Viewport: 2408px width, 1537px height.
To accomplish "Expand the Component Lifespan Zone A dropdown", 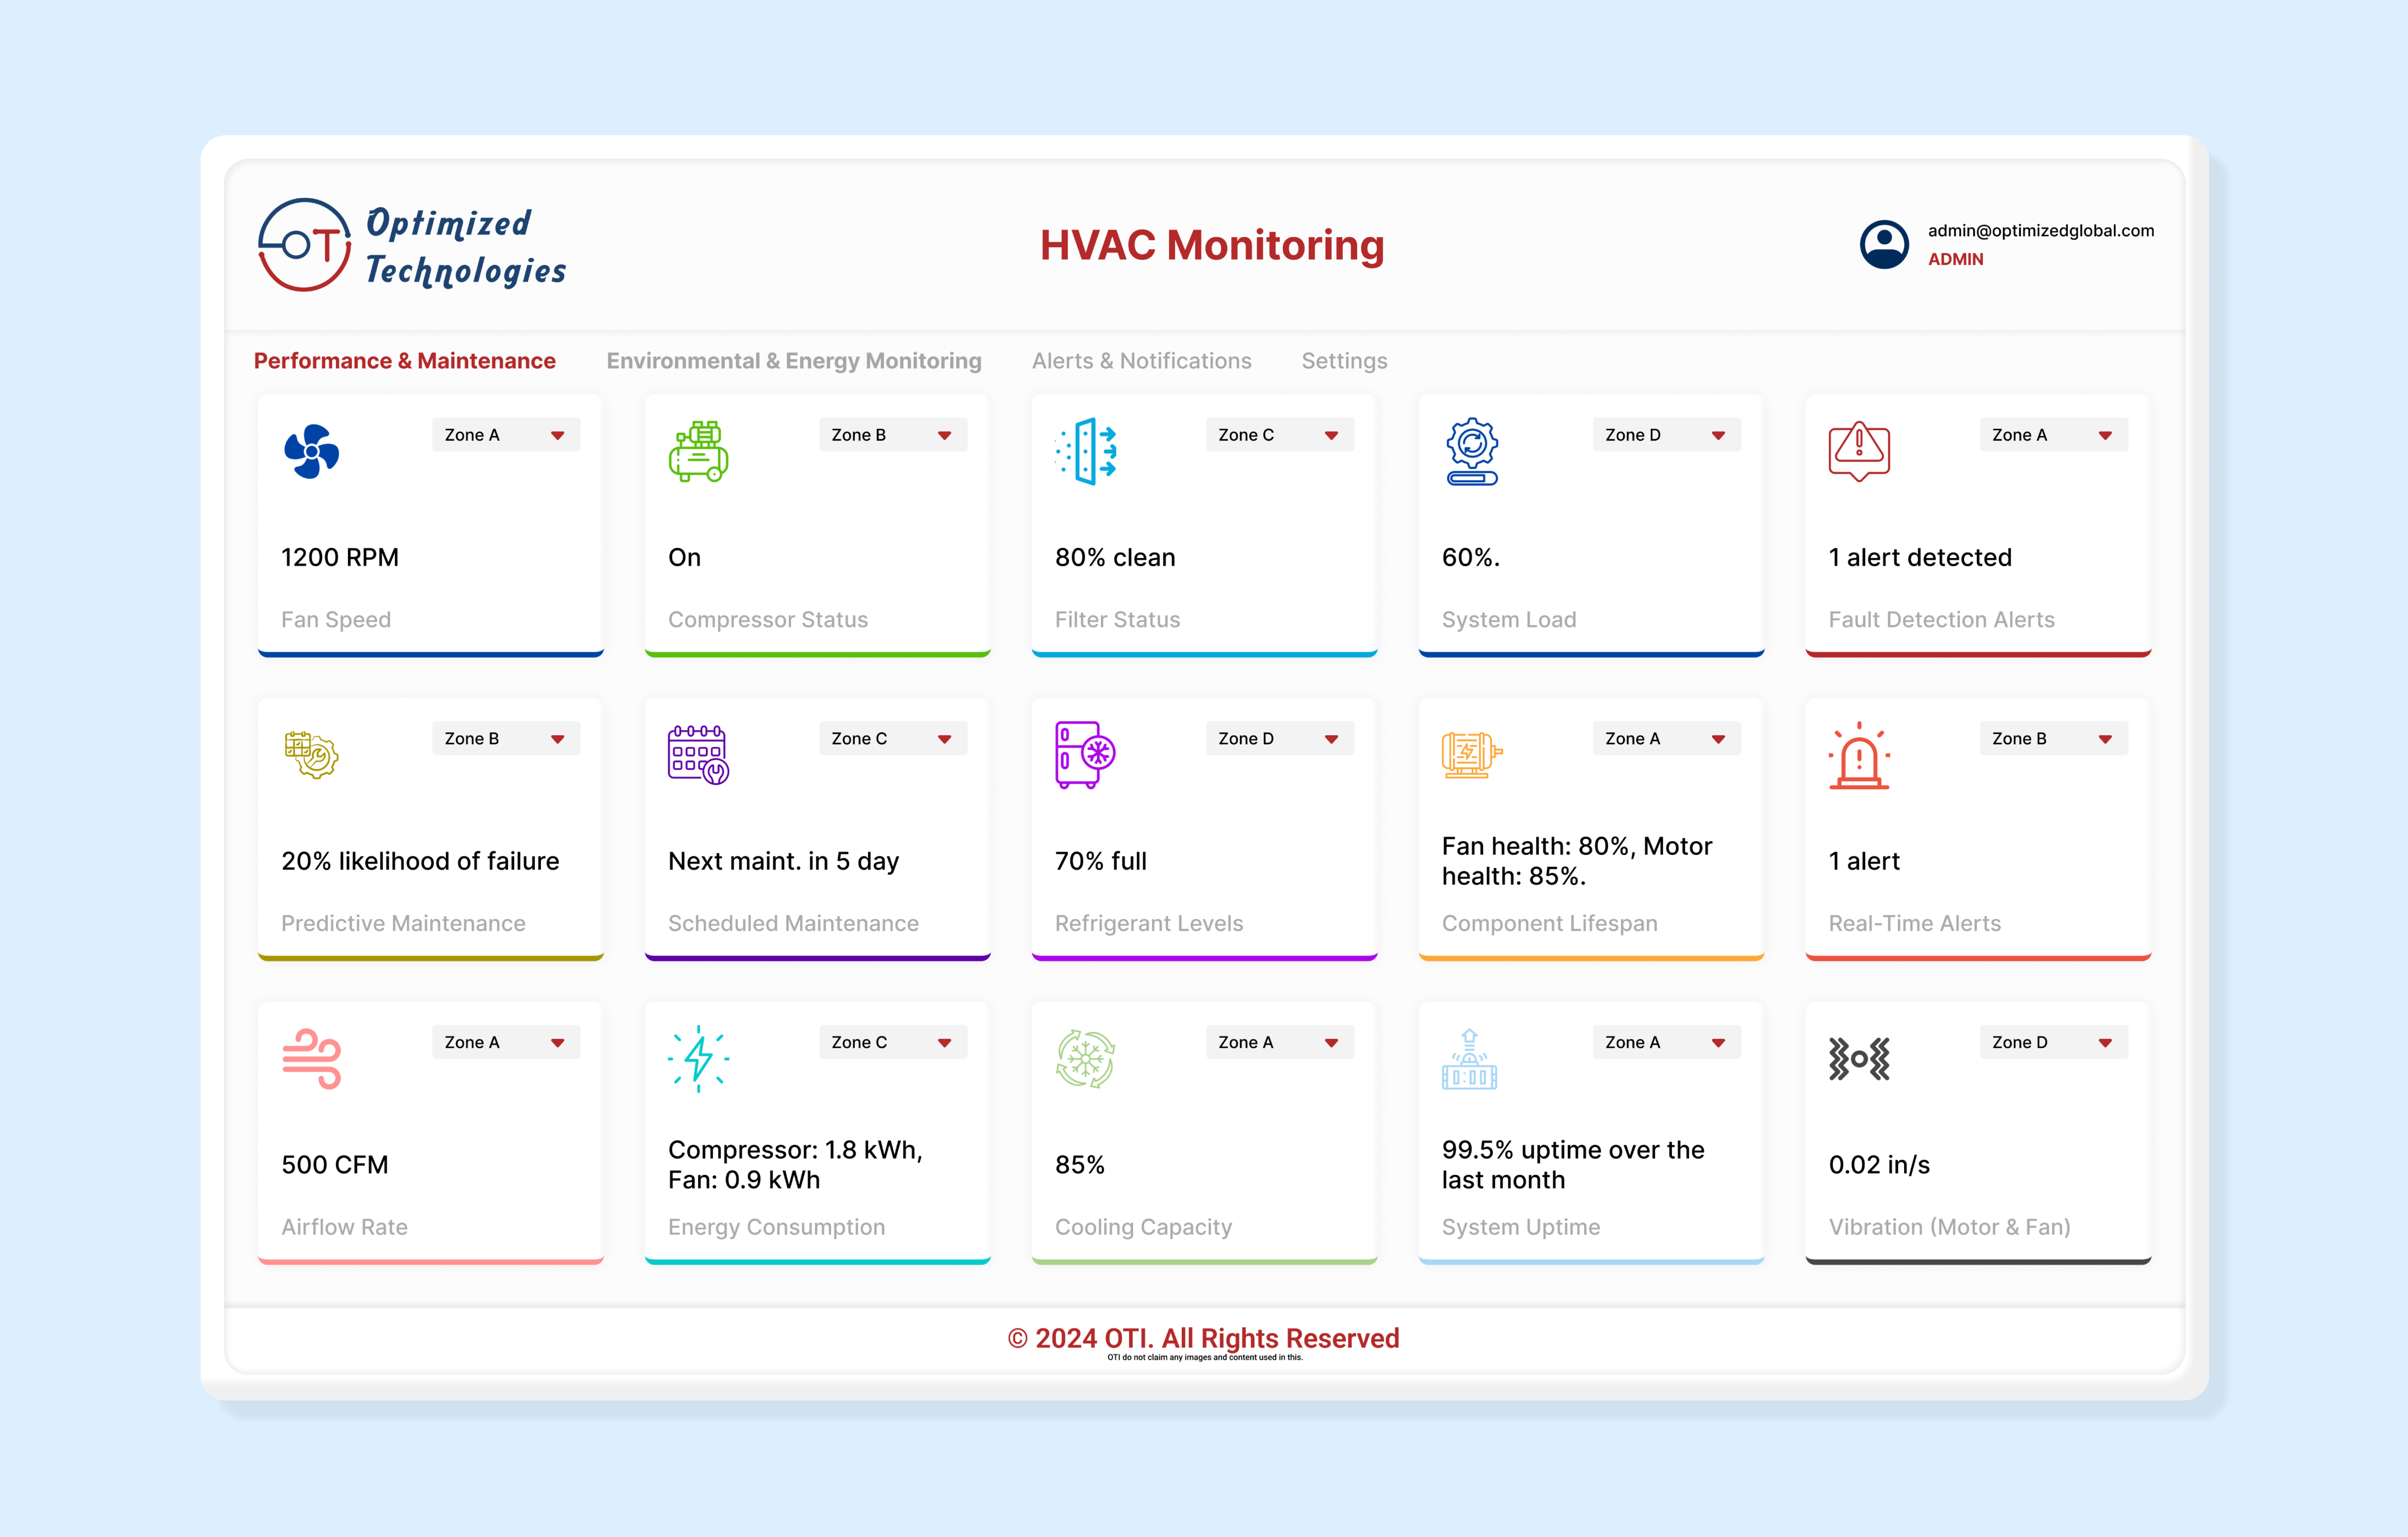I will click(x=1667, y=739).
